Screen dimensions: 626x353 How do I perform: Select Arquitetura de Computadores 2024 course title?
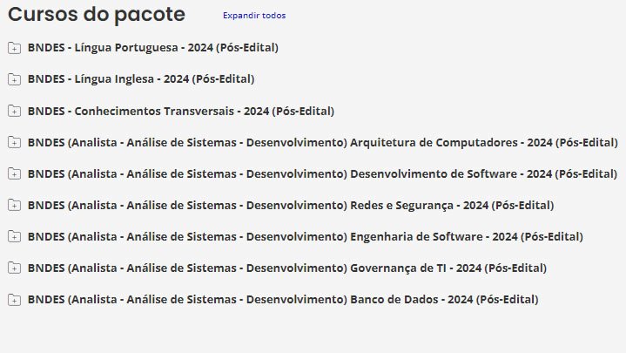click(x=322, y=142)
